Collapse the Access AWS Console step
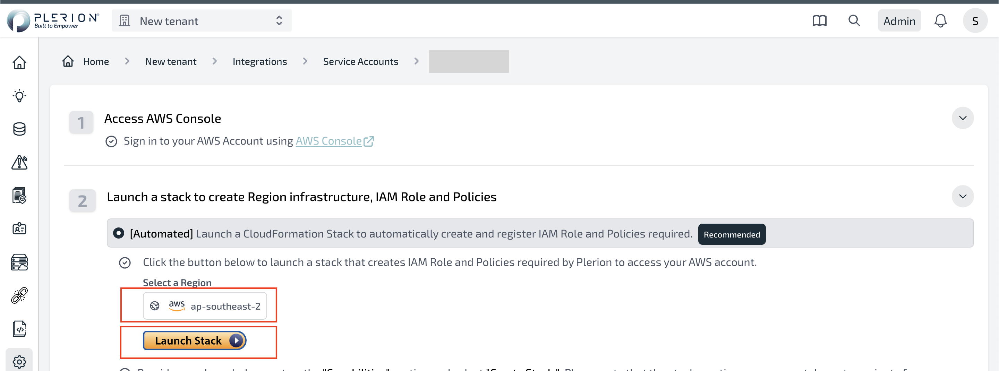Viewport: 999px width, 371px height. tap(963, 118)
